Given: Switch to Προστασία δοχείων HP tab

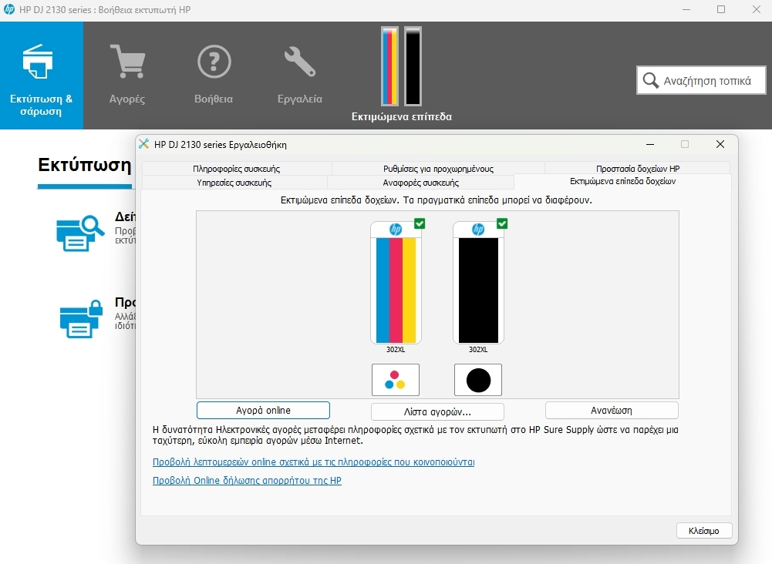Looking at the screenshot, I should (638, 169).
